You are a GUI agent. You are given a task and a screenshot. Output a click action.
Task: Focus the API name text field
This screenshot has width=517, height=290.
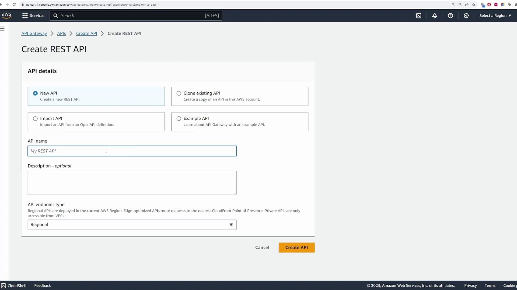(132, 151)
